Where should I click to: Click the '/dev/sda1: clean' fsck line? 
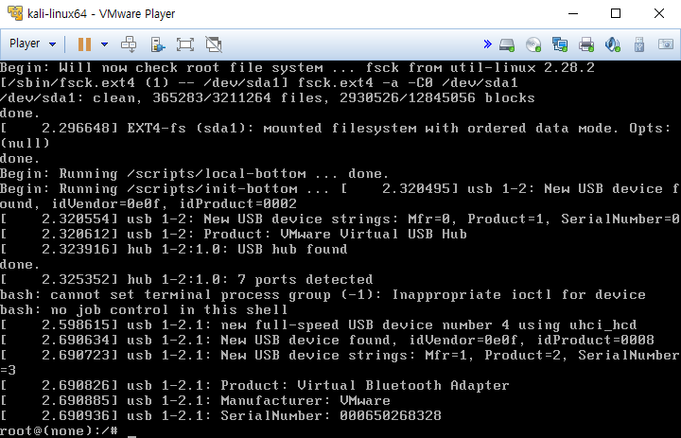click(268, 97)
